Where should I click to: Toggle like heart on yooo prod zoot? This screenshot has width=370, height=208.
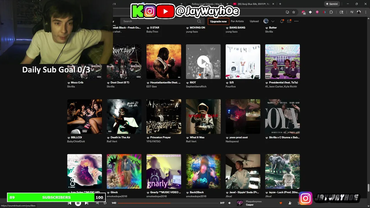pos(227,138)
